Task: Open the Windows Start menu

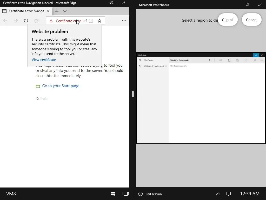Action: 113,194
